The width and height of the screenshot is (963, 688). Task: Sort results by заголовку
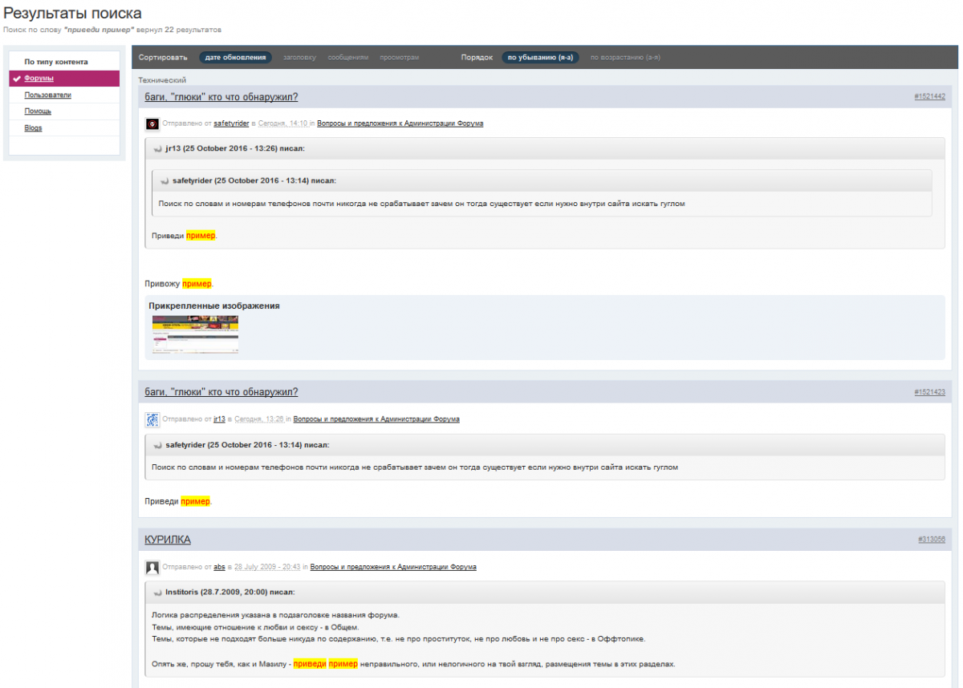pos(299,58)
